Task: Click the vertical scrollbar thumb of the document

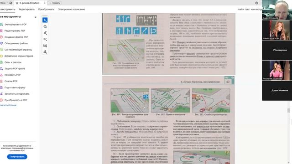Action: click(x=288, y=111)
